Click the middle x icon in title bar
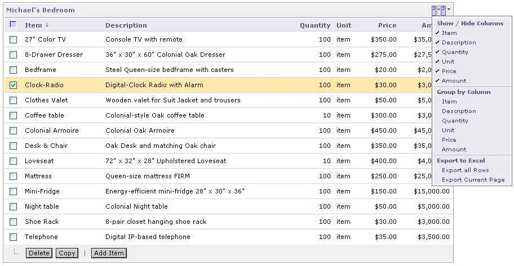This screenshot has height=266, width=514. (x=439, y=10)
